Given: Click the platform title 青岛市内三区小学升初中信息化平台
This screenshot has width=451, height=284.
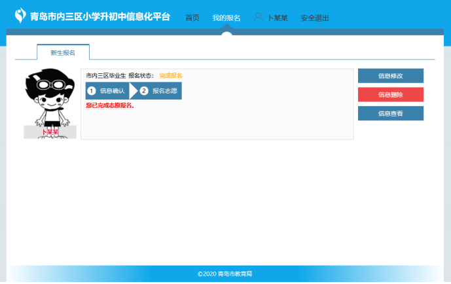Looking at the screenshot, I should [x=100, y=17].
